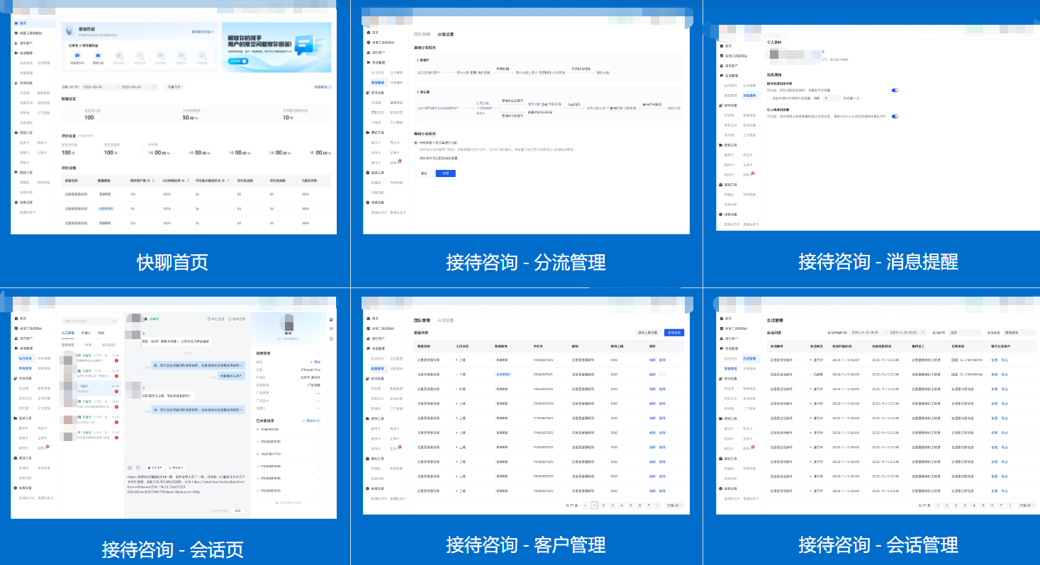Expand the phone number 7240782791 entry

(x=319, y=429)
